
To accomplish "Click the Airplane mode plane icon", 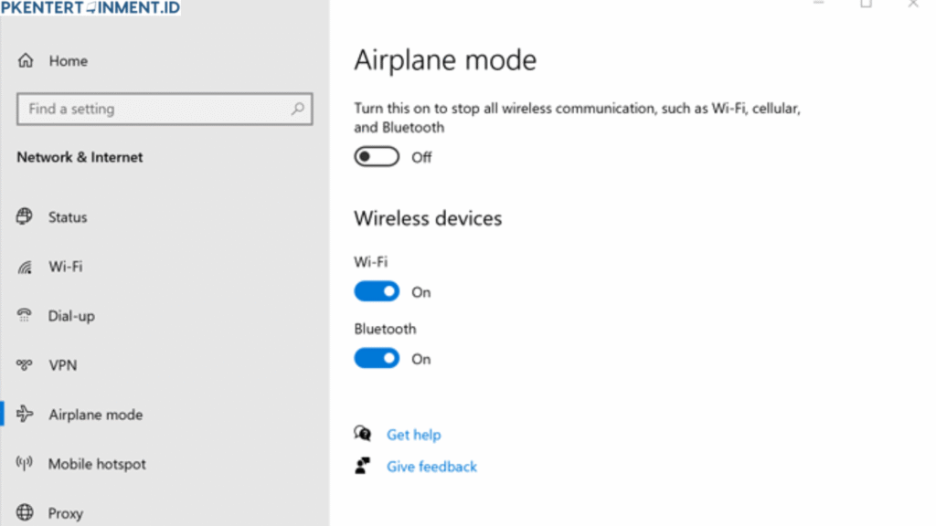I will [25, 414].
